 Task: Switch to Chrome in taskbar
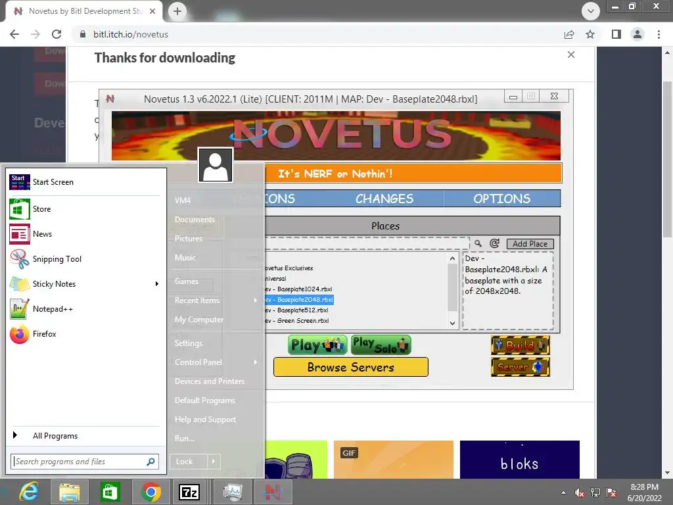click(151, 492)
